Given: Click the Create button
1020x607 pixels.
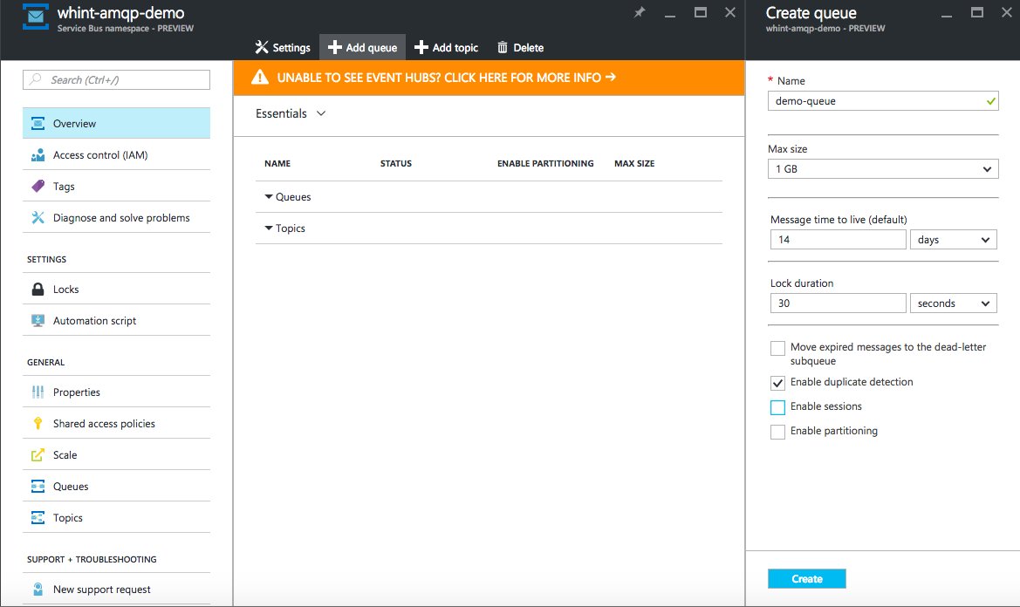Looking at the screenshot, I should [x=806, y=578].
